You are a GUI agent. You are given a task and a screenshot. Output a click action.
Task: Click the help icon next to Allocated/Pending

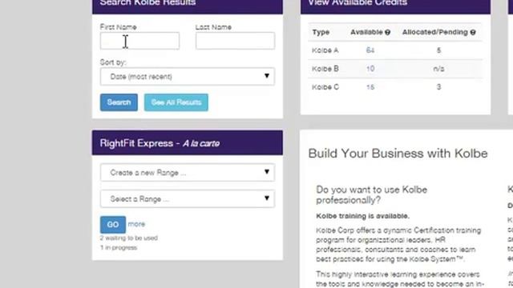coord(473,32)
